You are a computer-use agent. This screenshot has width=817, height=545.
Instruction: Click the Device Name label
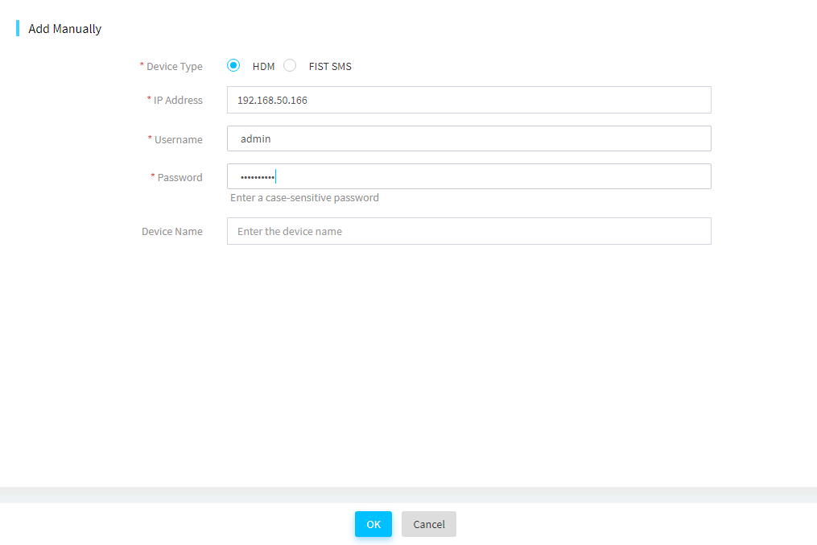point(172,231)
